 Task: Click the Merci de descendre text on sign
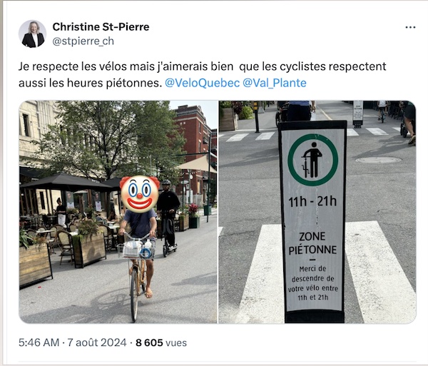point(313,283)
